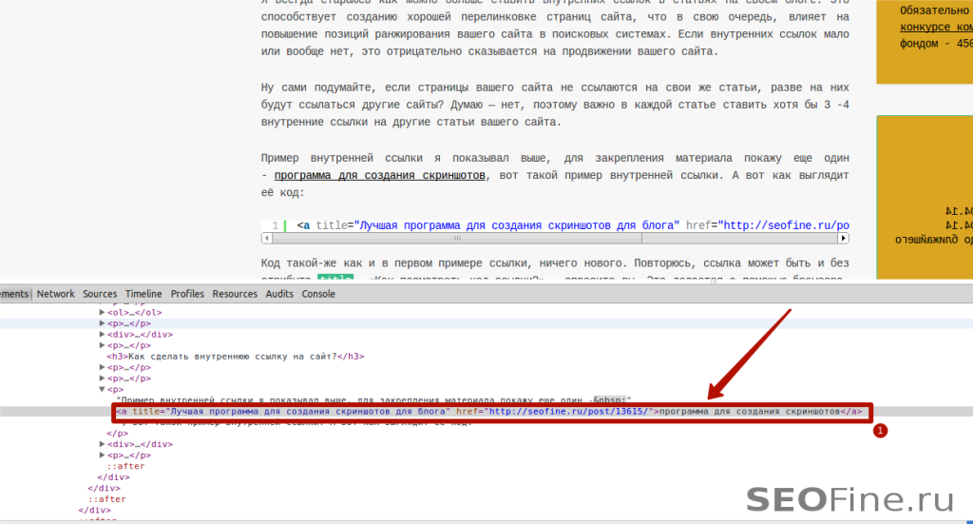Open the Sources tab
This screenshot has width=973, height=524.
pos(99,294)
